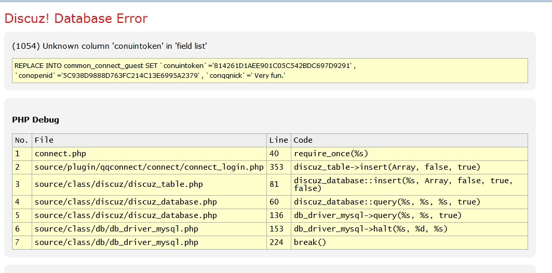552x273 pixels.
Task: Select the discuz_table->insert code cell
Action: pos(387,167)
